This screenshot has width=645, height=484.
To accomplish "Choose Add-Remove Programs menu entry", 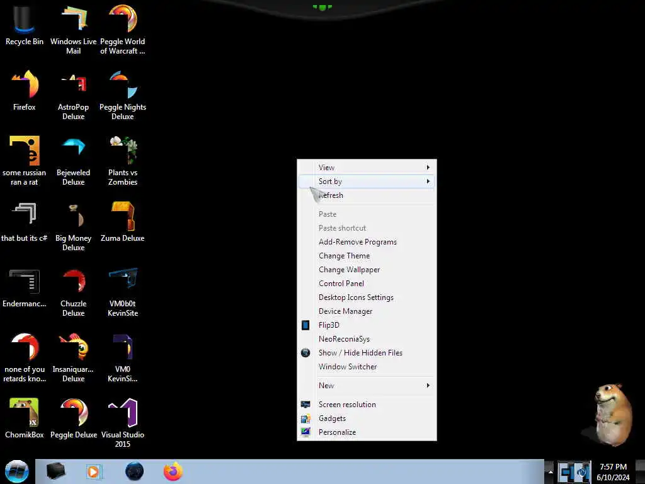I will (x=367, y=242).
